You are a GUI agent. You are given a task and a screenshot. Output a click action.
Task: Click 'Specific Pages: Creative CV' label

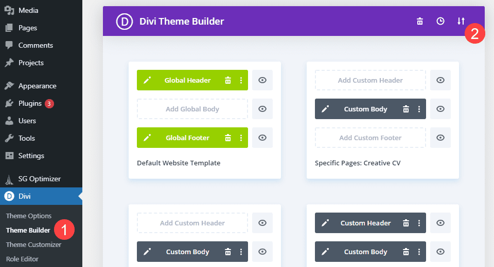[x=358, y=163]
